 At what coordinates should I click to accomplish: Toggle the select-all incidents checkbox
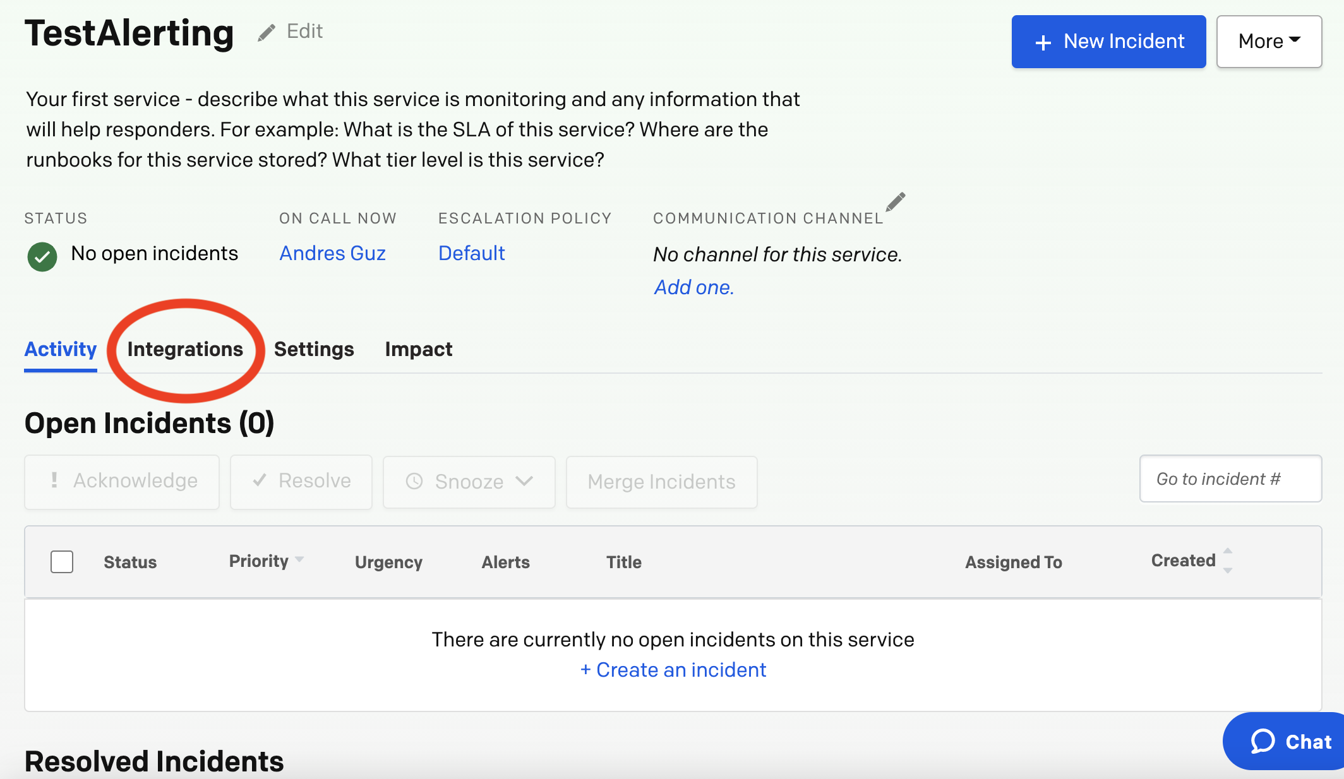coord(62,561)
